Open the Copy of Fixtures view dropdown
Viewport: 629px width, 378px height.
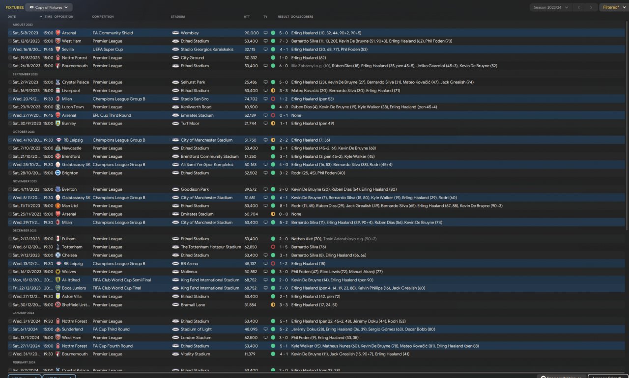[x=49, y=7]
